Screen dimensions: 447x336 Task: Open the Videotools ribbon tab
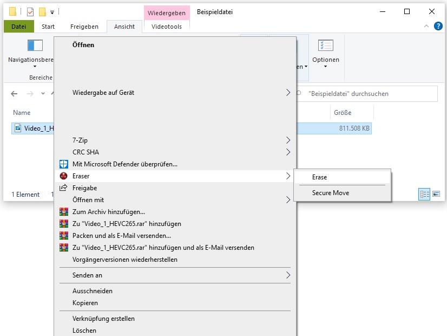click(x=167, y=27)
